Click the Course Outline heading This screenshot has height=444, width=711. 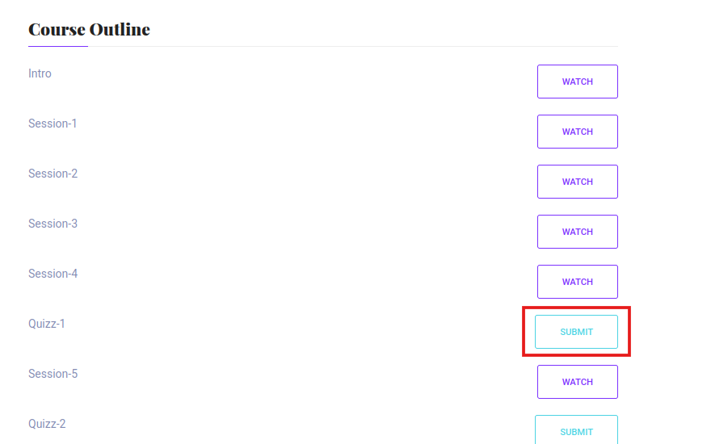click(89, 30)
